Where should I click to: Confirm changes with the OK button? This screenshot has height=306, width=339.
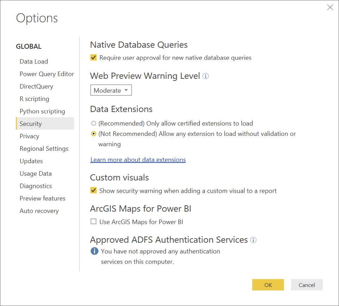tap(268, 285)
